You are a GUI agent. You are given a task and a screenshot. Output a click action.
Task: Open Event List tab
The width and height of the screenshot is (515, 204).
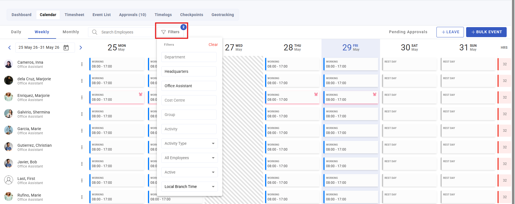(x=102, y=15)
